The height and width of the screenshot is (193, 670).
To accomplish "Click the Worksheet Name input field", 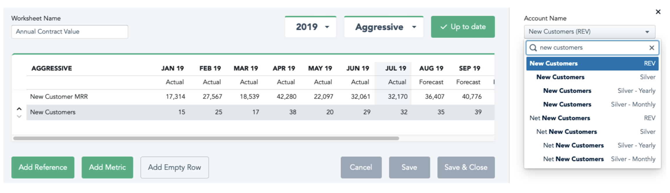I will pos(70,32).
